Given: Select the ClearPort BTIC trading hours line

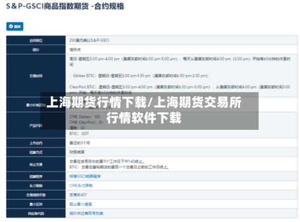Looking at the screenshot, I should tap(179, 90).
